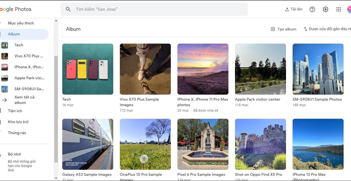This screenshot has height=181, width=351.
Task: Open Bộ nhớ storage in sidebar
Action: (x=14, y=154)
